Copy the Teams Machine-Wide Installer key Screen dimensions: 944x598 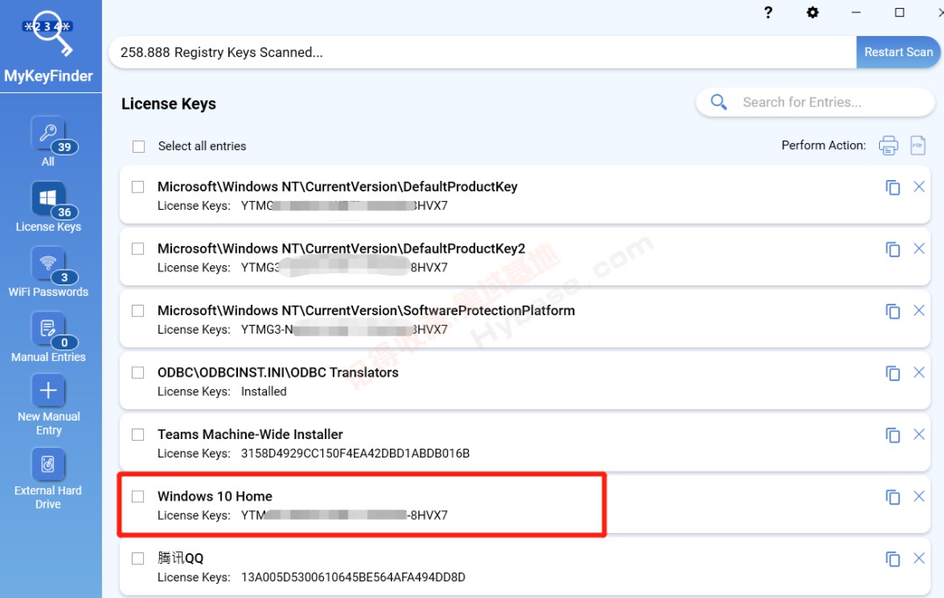pyautogui.click(x=893, y=436)
